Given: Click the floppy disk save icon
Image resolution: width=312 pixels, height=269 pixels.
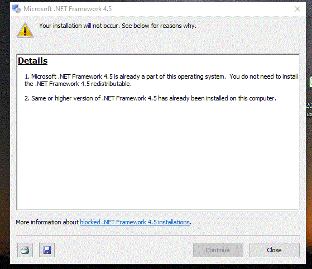Looking at the screenshot, I should (x=47, y=250).
